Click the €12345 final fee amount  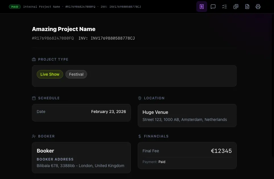point(221,151)
